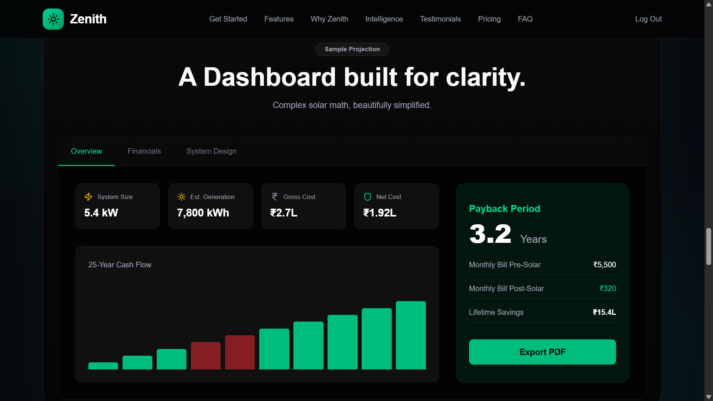
Task: Click Log Out in the header
Action: [x=648, y=19]
